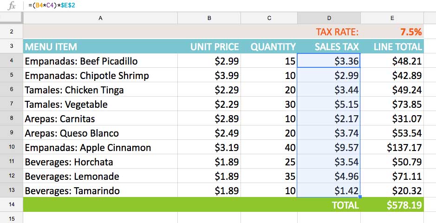Click the formula bar input text

[52, 6]
